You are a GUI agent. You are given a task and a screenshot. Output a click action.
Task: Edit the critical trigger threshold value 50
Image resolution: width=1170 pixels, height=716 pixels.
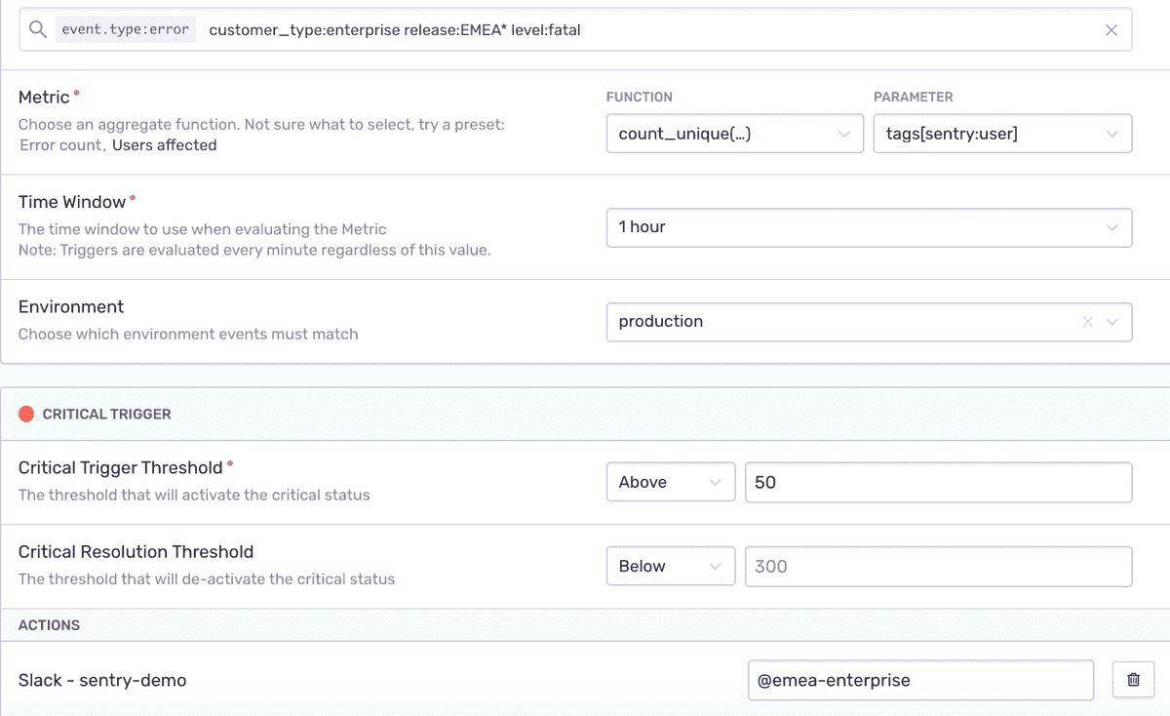[938, 482]
